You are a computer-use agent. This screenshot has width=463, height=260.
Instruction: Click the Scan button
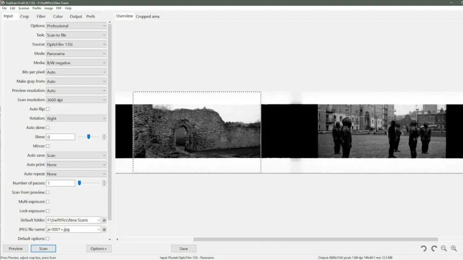point(43,249)
